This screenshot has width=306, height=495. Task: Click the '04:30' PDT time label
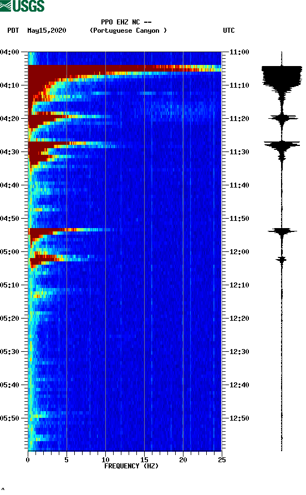point(9,152)
